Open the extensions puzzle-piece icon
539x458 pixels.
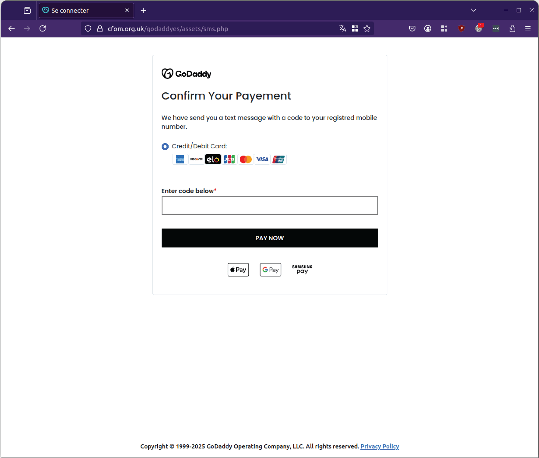(x=512, y=28)
